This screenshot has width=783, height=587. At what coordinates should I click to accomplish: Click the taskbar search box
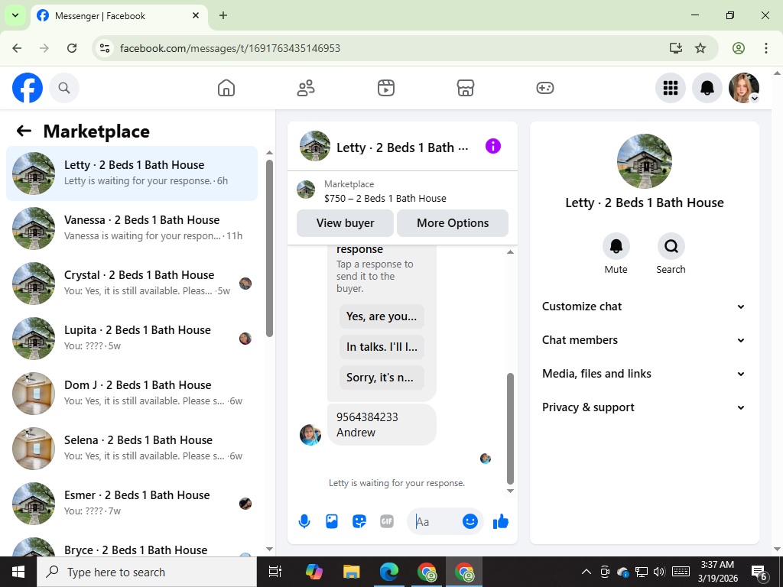coord(147,572)
